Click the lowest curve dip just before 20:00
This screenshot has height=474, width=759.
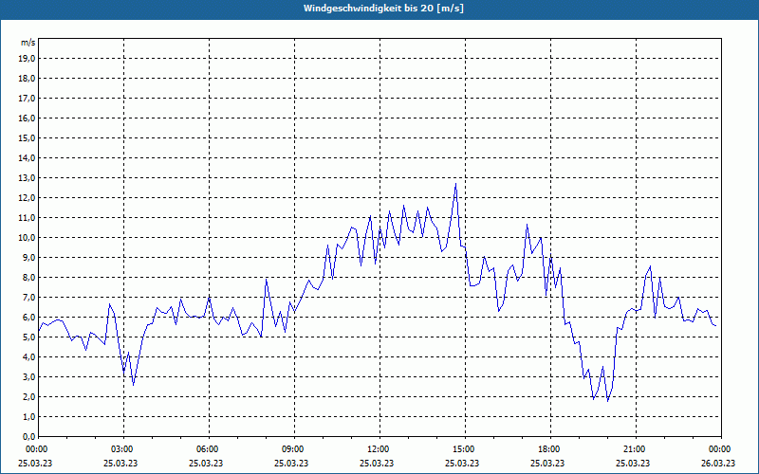point(608,401)
